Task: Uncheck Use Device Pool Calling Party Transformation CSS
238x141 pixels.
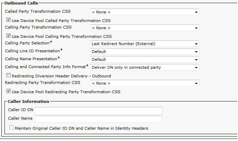Action: (x=8, y=36)
